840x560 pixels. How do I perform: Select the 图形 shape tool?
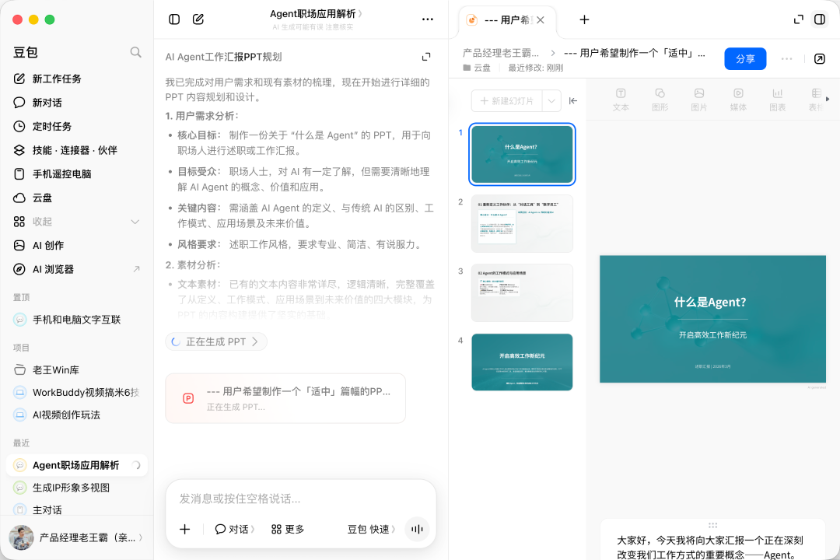(660, 100)
